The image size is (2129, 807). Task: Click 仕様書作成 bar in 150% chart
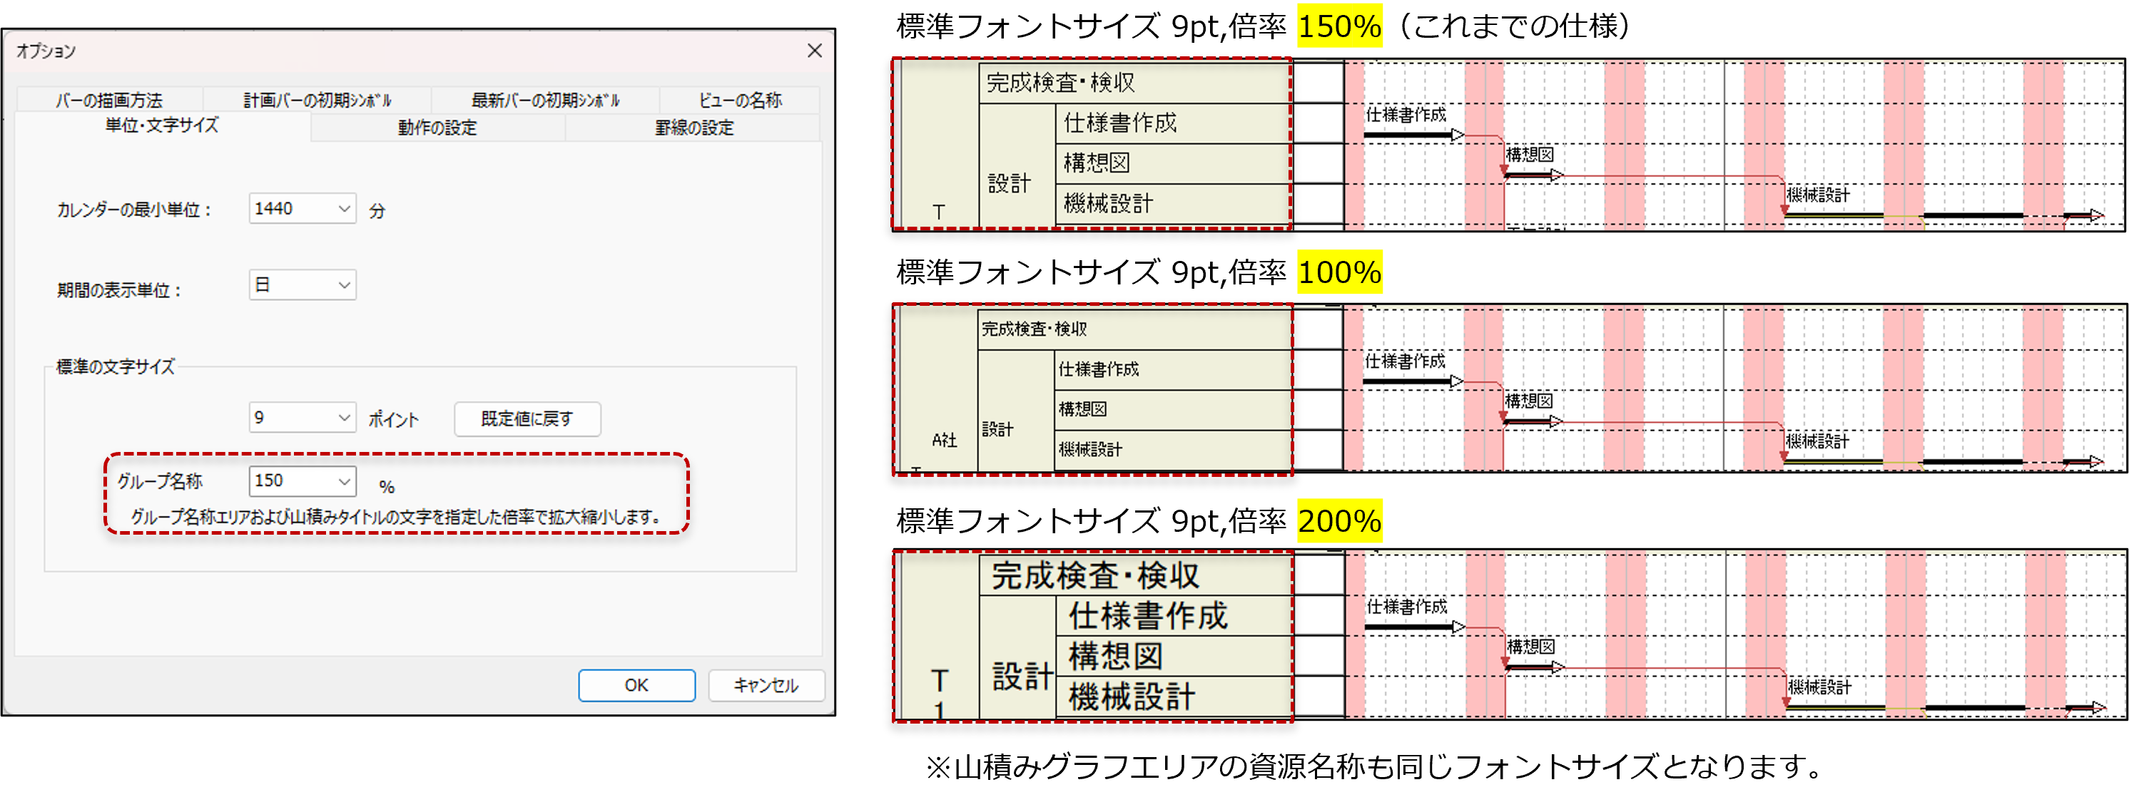pyautogui.click(x=1409, y=135)
